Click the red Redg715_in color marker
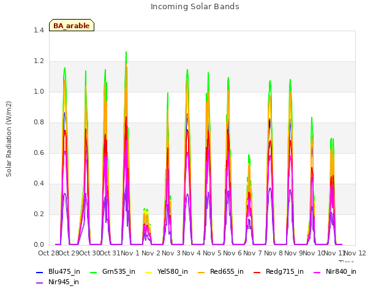This screenshot has height=294, width=392. coord(257,272)
